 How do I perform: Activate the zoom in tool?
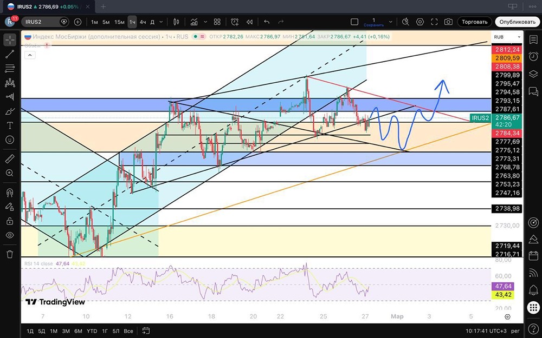(x=10, y=173)
